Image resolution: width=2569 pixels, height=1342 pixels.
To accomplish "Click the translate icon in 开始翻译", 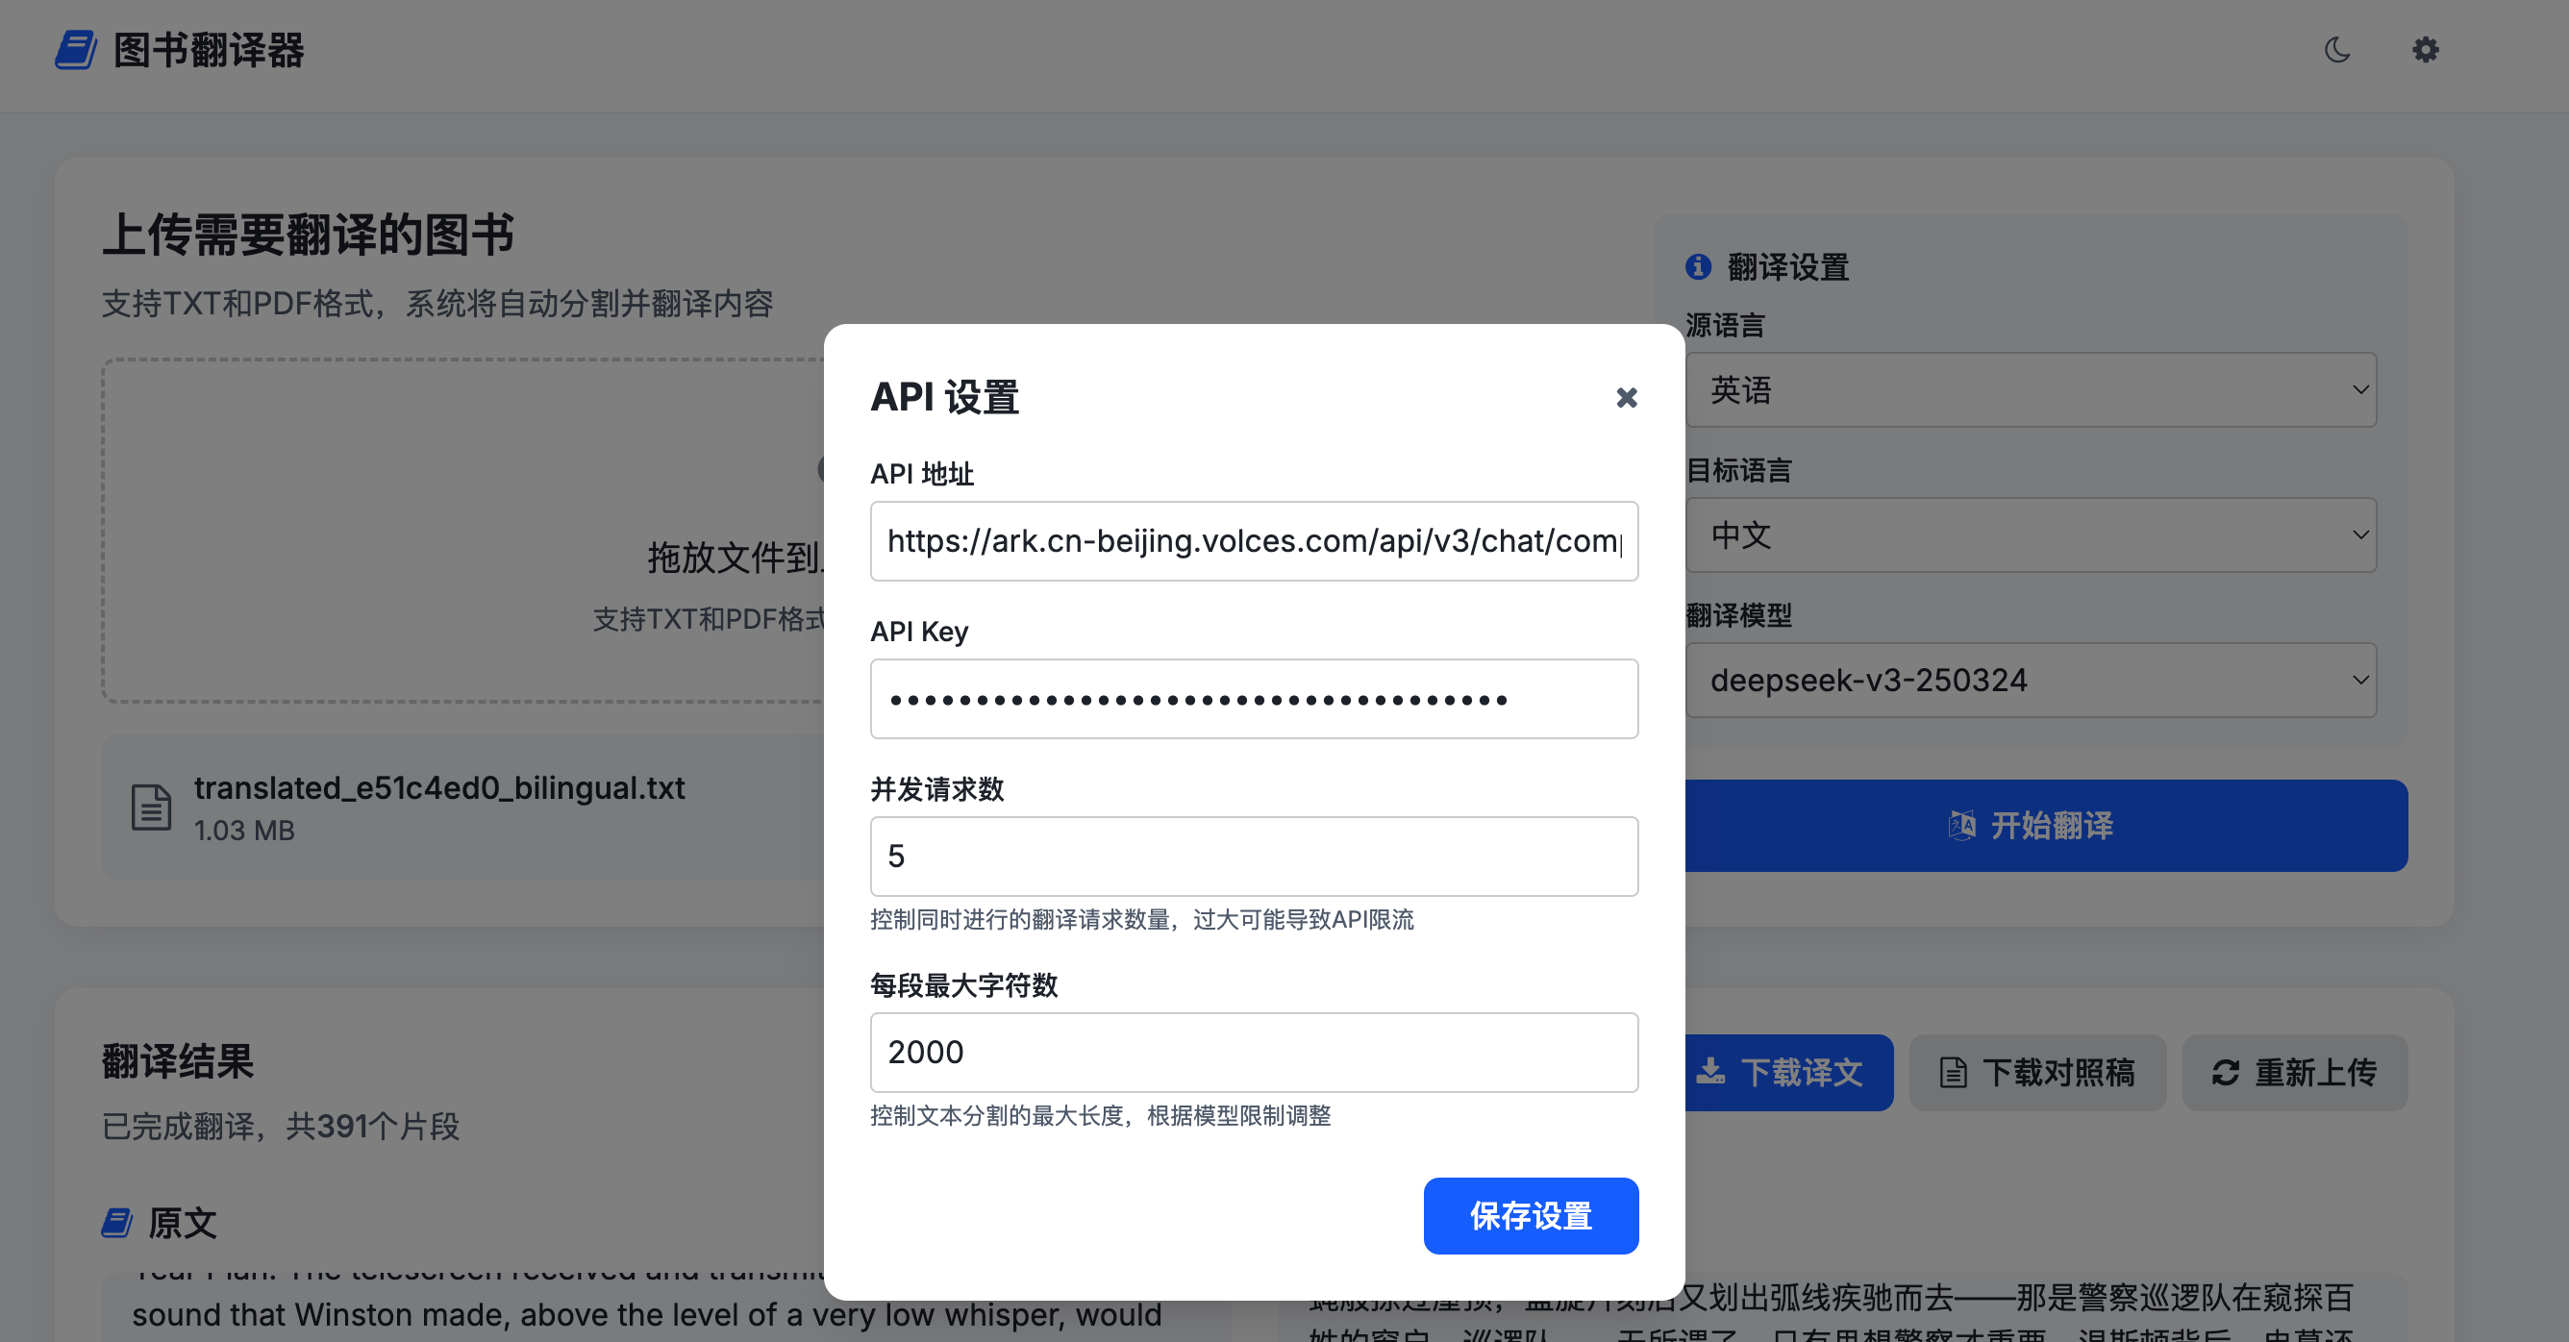I will coord(1960,826).
